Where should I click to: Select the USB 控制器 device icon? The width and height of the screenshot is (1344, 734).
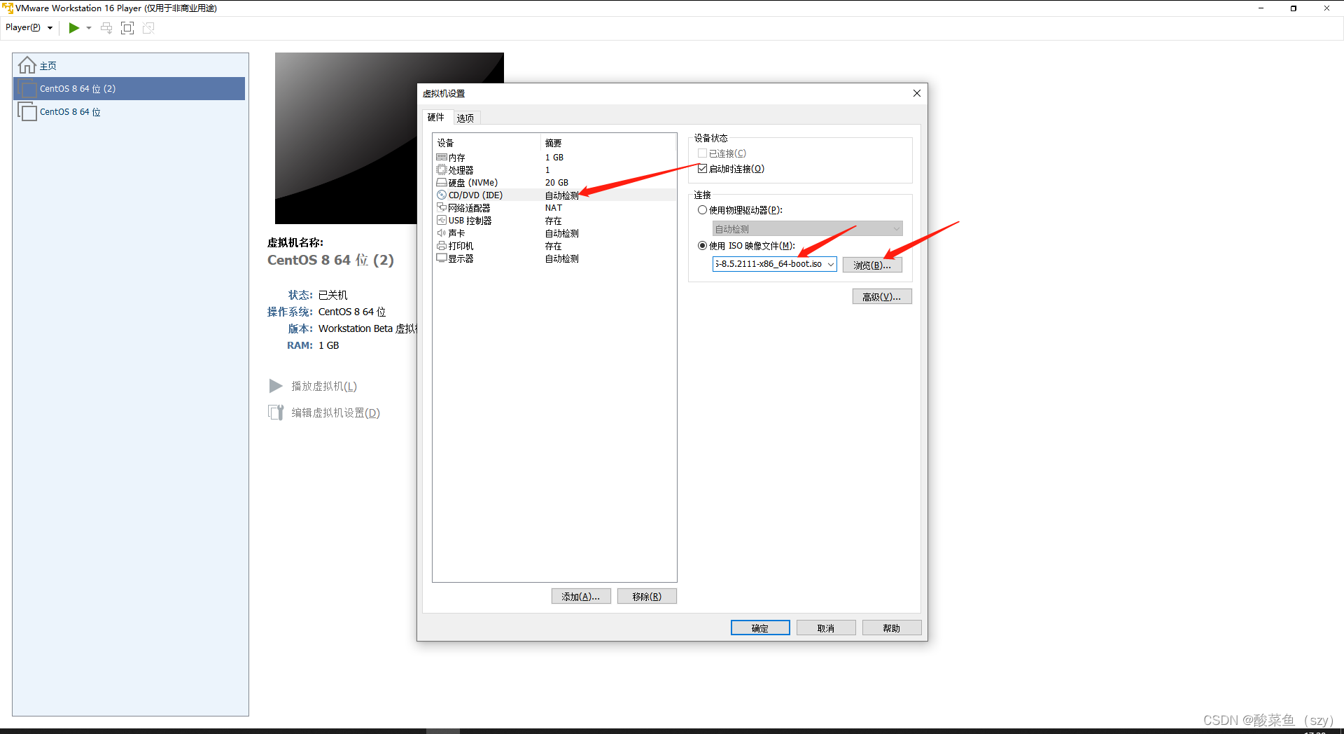[x=442, y=220]
